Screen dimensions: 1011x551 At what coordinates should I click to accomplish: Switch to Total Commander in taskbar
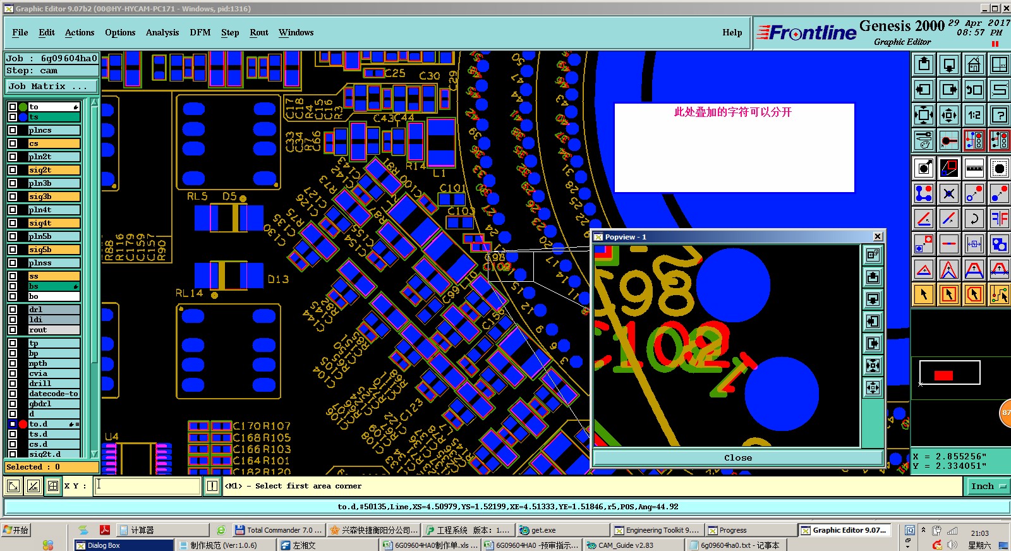[278, 530]
